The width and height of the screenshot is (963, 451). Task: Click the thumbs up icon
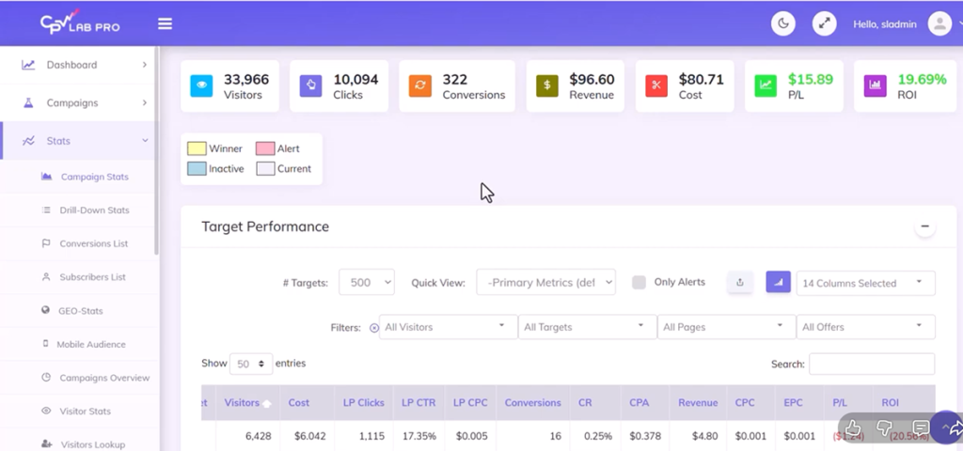pyautogui.click(x=853, y=428)
